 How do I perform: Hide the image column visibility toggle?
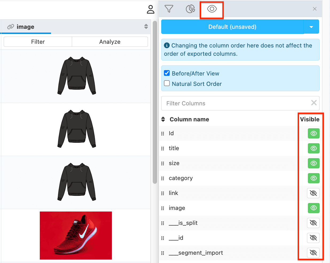click(x=313, y=208)
